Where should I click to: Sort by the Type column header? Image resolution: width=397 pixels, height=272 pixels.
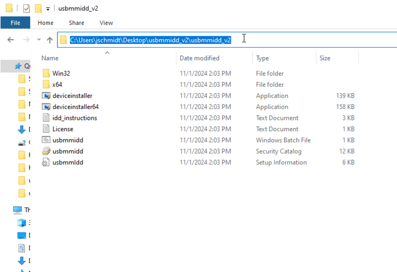click(x=263, y=58)
